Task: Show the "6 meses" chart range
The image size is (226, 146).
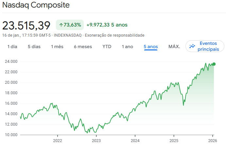Action: click(x=83, y=46)
